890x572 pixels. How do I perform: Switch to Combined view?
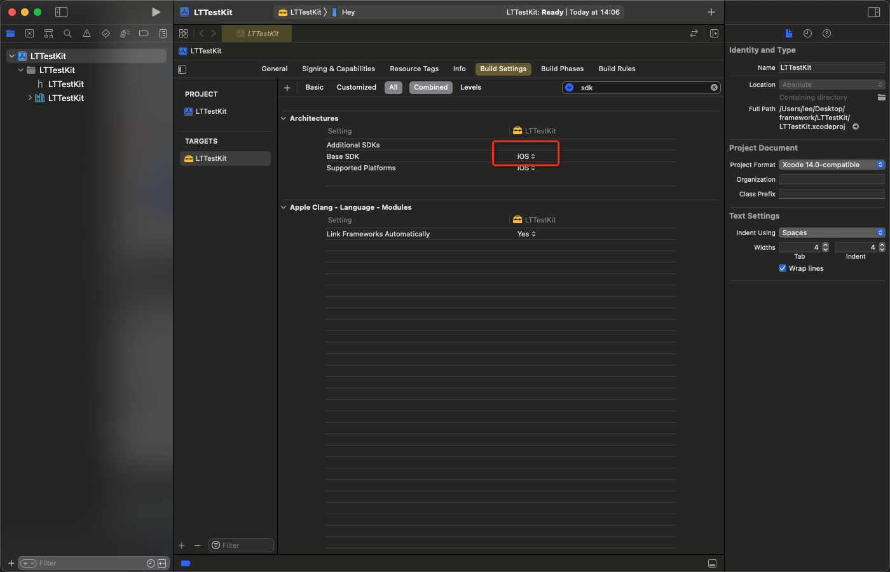pos(431,88)
